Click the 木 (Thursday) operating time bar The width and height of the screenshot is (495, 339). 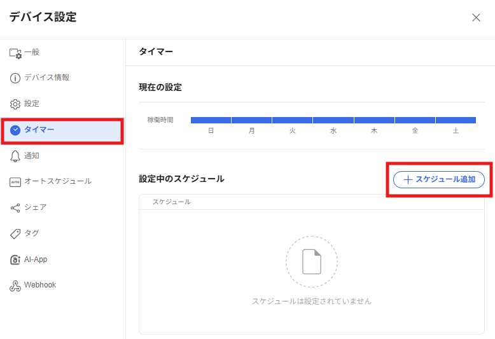pyautogui.click(x=374, y=120)
